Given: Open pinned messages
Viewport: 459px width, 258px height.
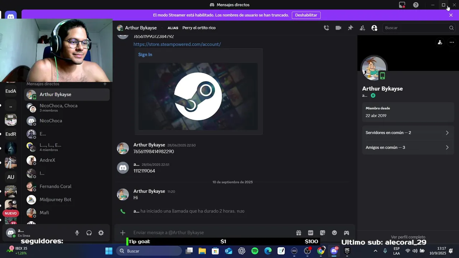Looking at the screenshot, I should click(x=350, y=28).
